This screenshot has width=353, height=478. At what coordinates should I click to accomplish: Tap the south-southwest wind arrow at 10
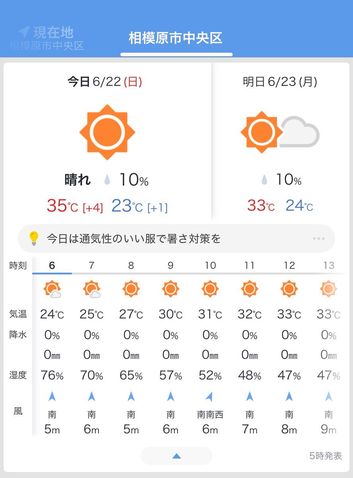(x=210, y=396)
